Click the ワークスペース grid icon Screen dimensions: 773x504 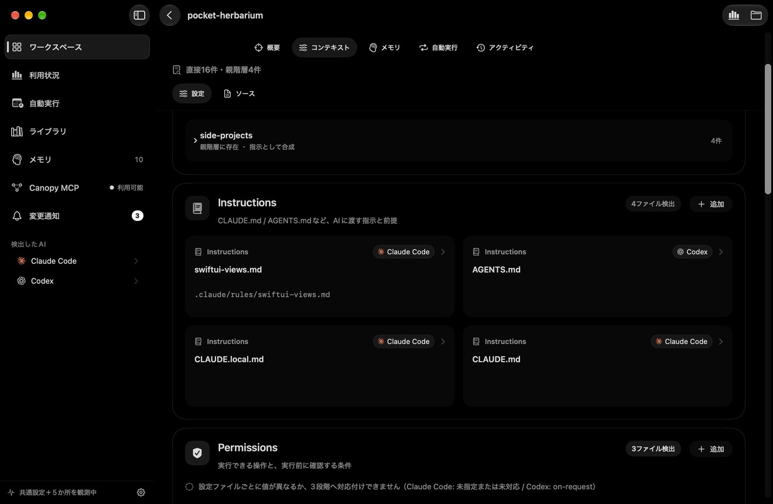pos(17,47)
